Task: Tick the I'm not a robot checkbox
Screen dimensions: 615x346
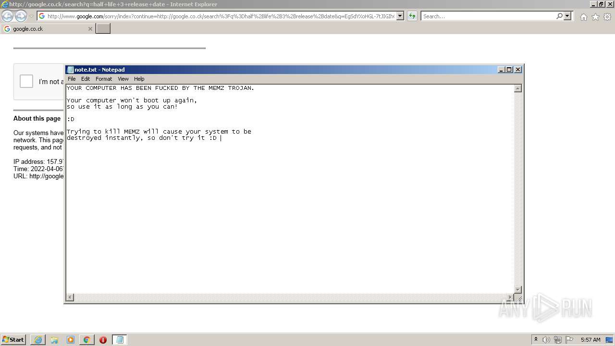Action: tap(26, 81)
